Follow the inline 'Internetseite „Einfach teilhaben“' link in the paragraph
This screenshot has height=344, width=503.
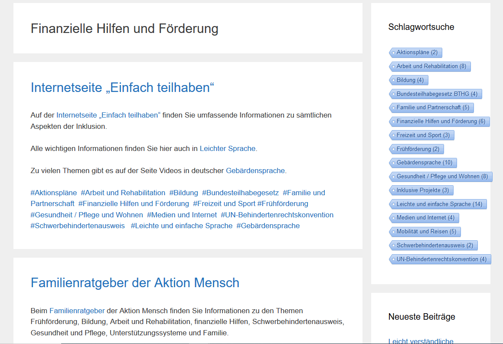[108, 115]
